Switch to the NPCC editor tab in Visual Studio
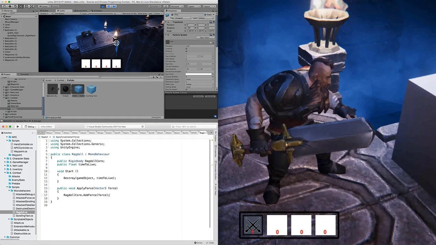The image size is (436, 245). (x=194, y=133)
